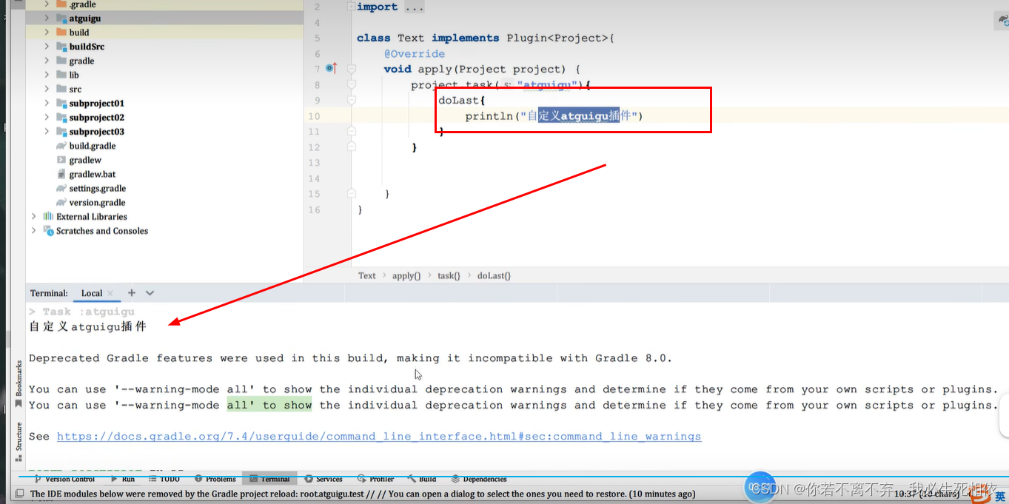This screenshot has height=504, width=1009.
Task: Click the Scratches and Consoles icon
Action: [x=48, y=230]
